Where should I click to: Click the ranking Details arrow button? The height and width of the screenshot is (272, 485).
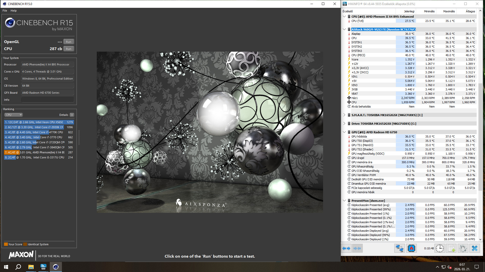tap(72, 115)
